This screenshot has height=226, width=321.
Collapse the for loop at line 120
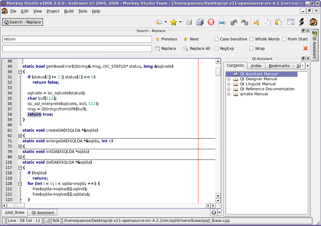click(x=20, y=184)
